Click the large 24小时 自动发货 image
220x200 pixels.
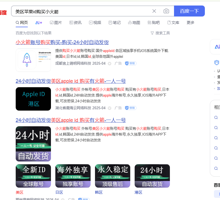(33, 144)
